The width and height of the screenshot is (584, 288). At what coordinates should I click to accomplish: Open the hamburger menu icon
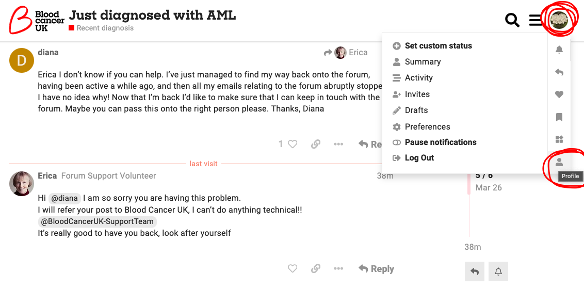click(535, 20)
